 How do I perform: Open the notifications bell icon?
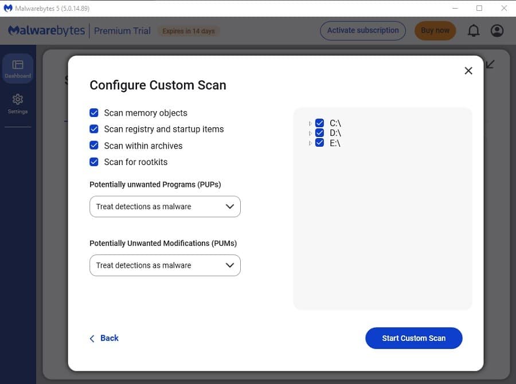coord(474,31)
